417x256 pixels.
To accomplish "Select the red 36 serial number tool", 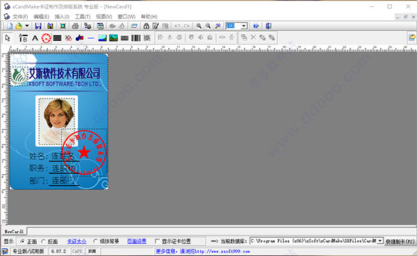I will tap(68, 38).
